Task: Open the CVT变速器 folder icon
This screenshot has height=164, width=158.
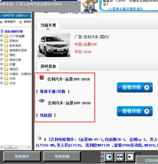Action: (x=6, y=36)
